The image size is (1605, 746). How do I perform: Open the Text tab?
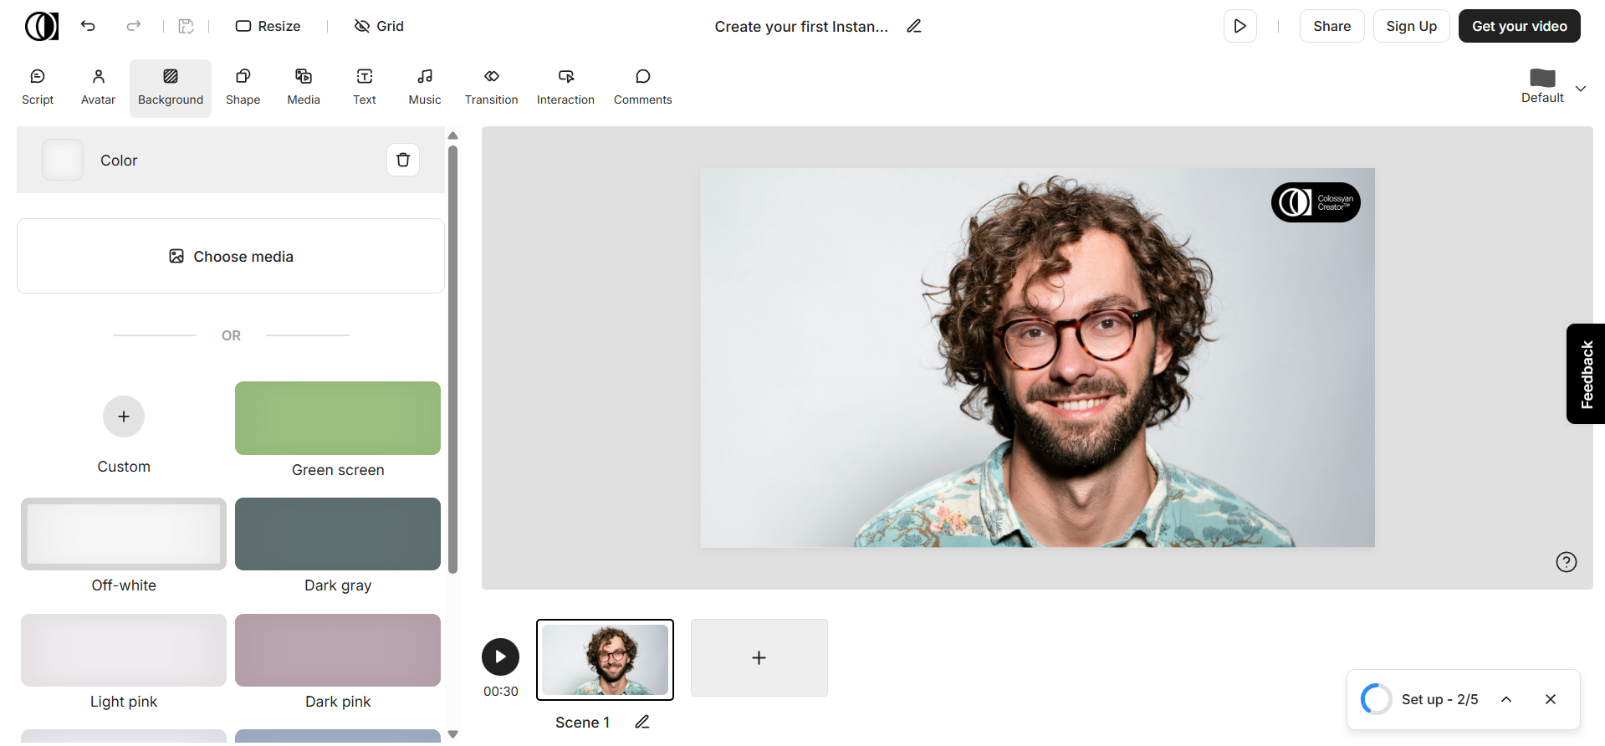tap(365, 88)
